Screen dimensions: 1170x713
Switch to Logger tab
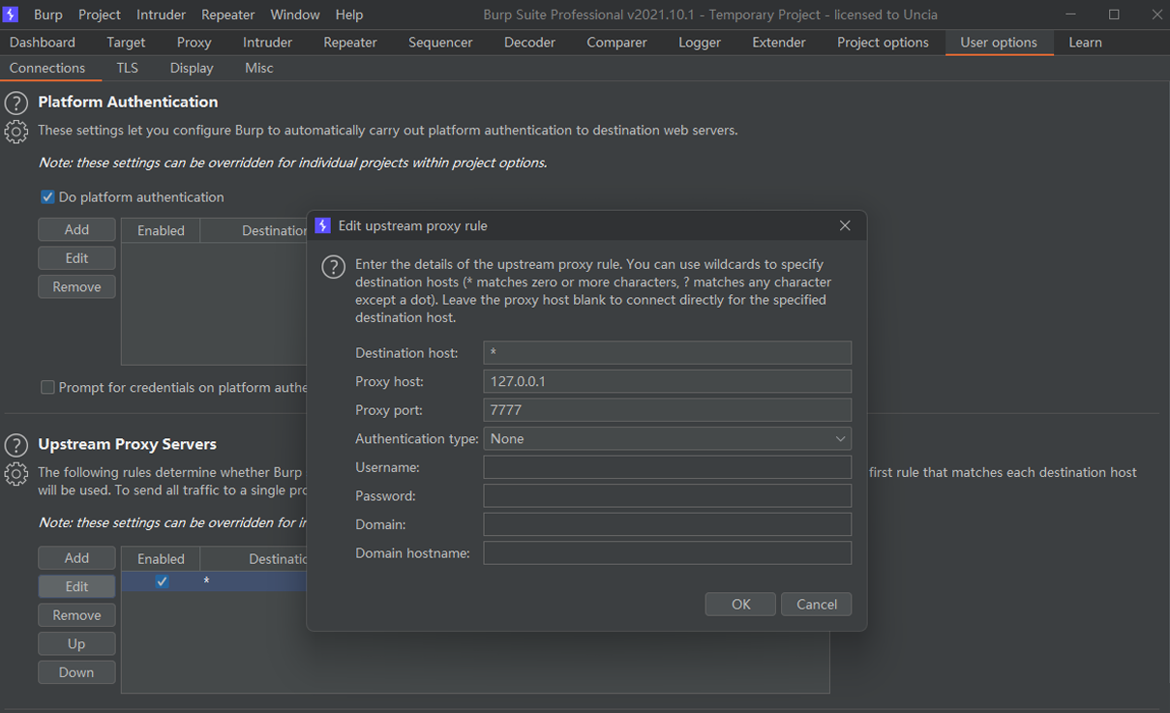point(700,43)
